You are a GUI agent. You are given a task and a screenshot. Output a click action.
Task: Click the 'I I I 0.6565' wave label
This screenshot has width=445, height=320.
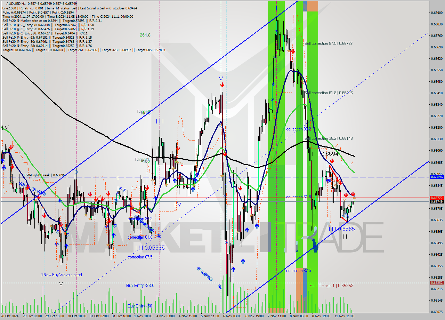click(342, 229)
